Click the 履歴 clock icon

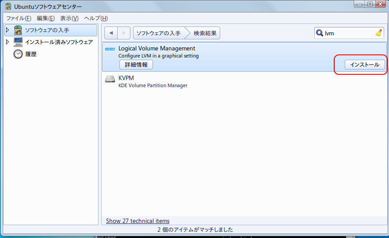click(x=18, y=54)
